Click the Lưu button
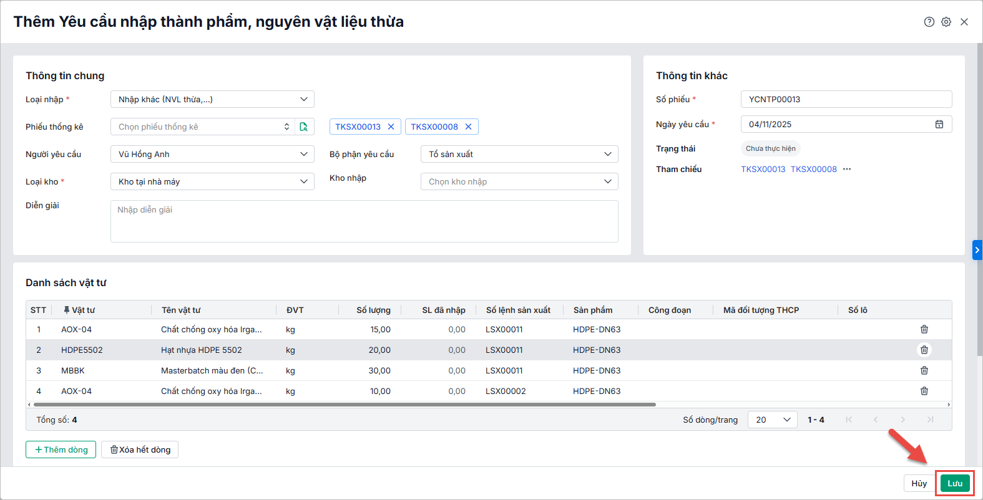983x500 pixels. [x=955, y=483]
